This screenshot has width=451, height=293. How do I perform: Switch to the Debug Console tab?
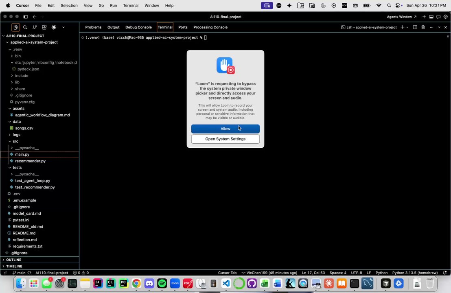click(138, 27)
